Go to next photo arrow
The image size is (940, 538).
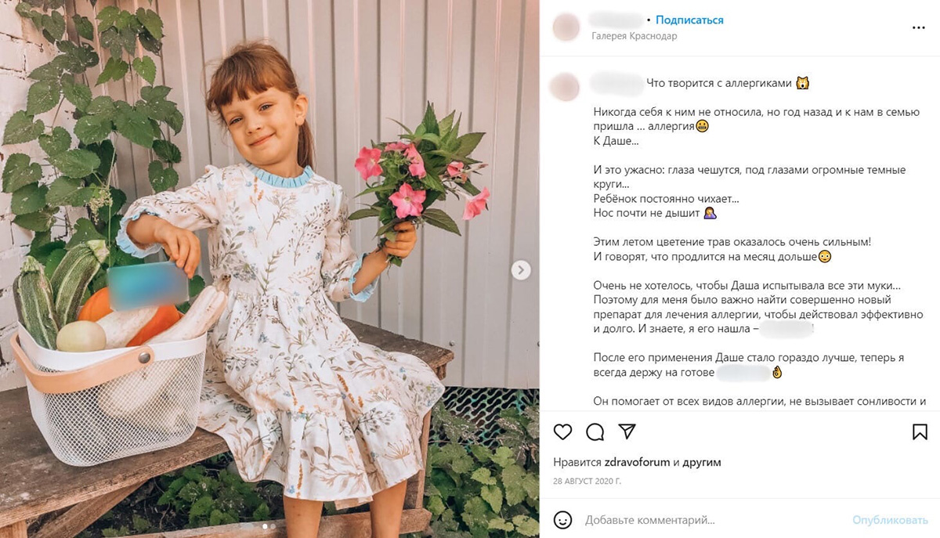521,270
